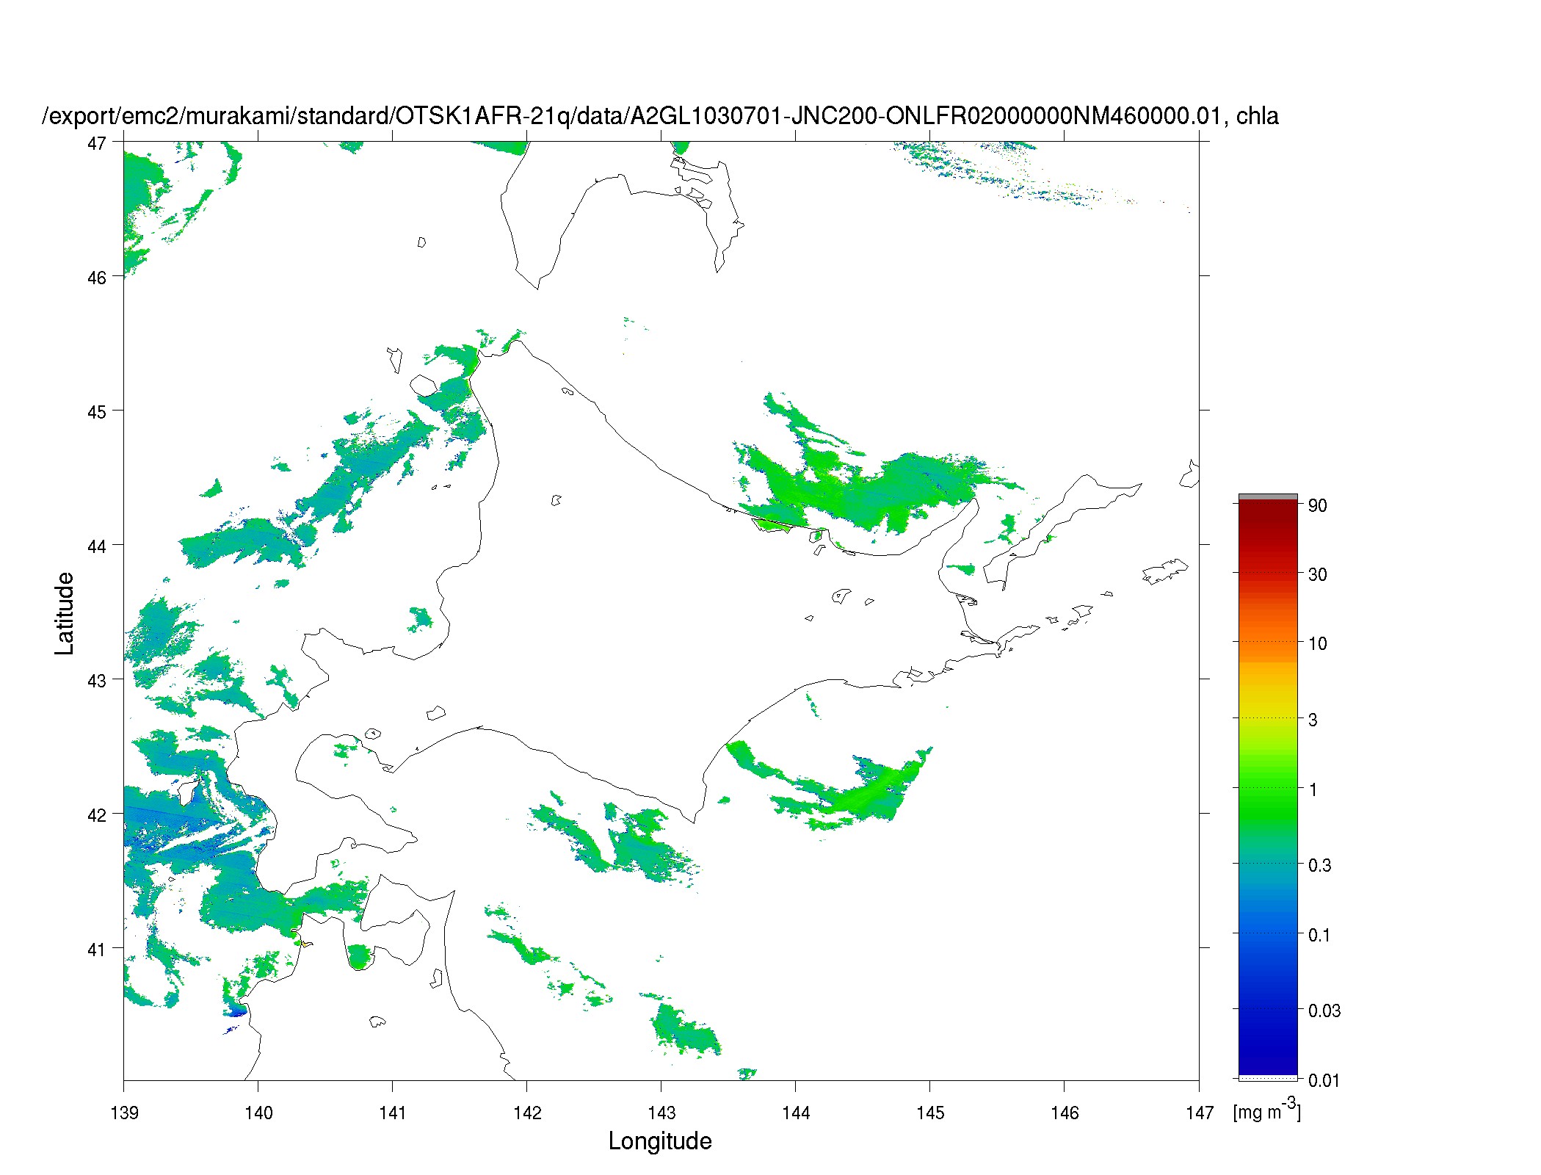
Task: Click the colorbar label 90
Action: click(1317, 505)
